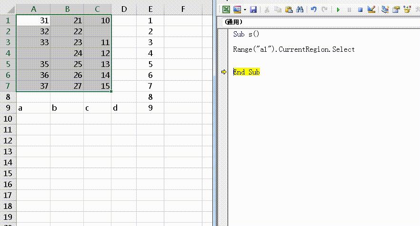420x226 pixels.
Task: Click the highlighted End Sub line
Action: pyautogui.click(x=247, y=72)
